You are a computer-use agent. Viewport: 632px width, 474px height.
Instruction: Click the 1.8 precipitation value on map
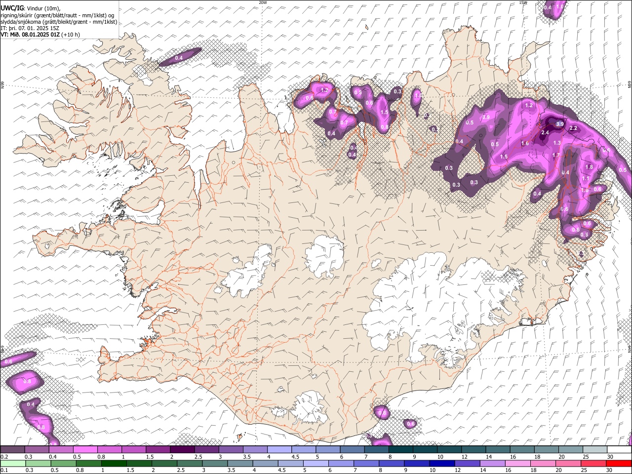click(x=589, y=167)
